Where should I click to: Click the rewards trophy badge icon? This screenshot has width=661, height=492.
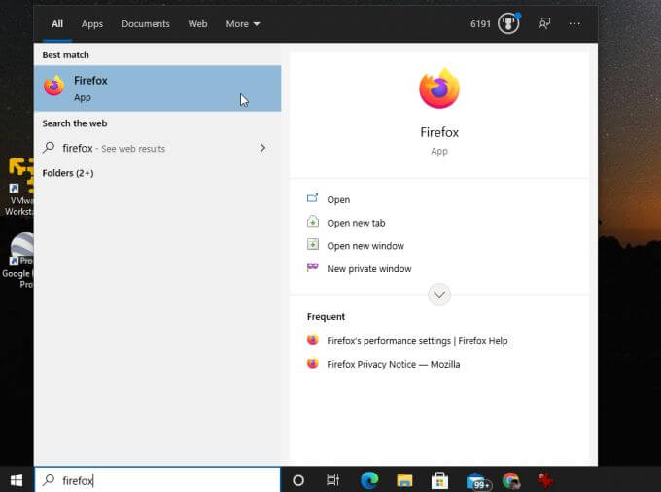pos(508,23)
